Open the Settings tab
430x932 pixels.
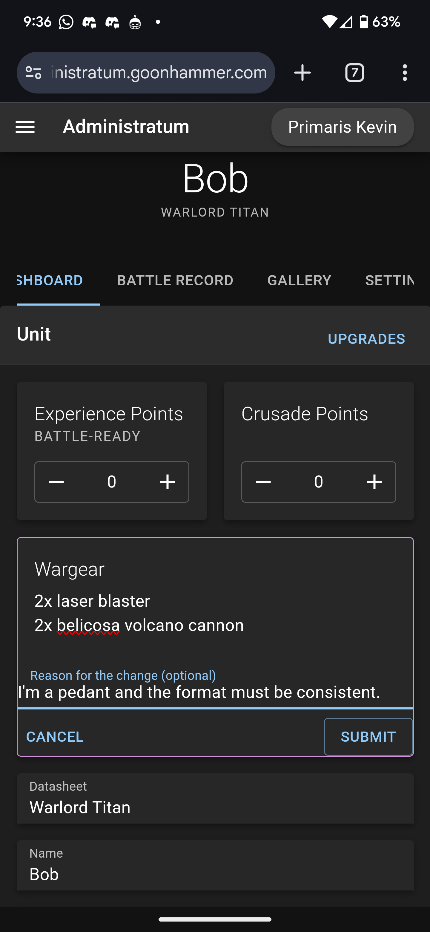(x=389, y=280)
